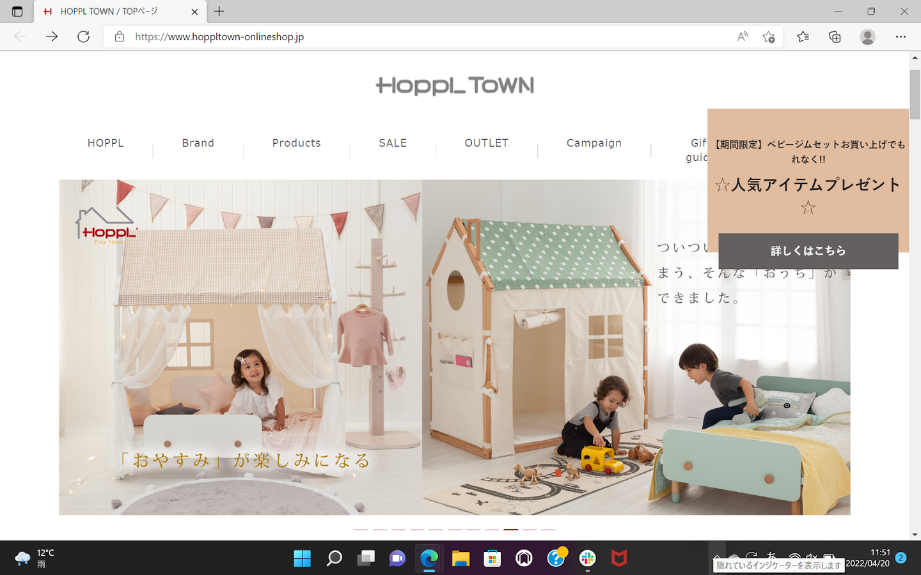This screenshot has width=921, height=575.
Task: Open the browser profile menu
Action: pos(867,36)
